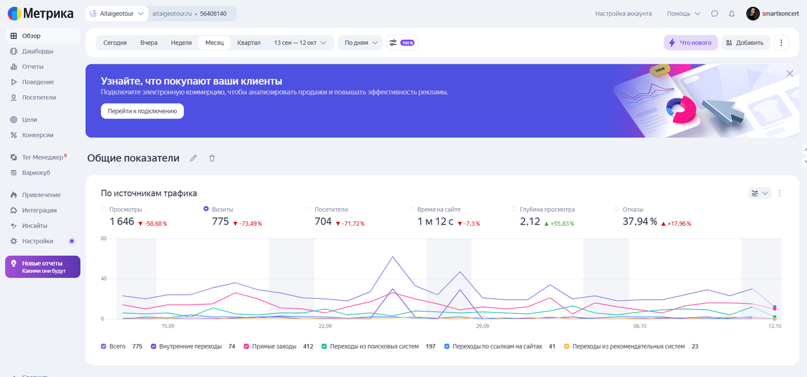Select the Квартал period tab
The image size is (807, 377).
point(248,43)
